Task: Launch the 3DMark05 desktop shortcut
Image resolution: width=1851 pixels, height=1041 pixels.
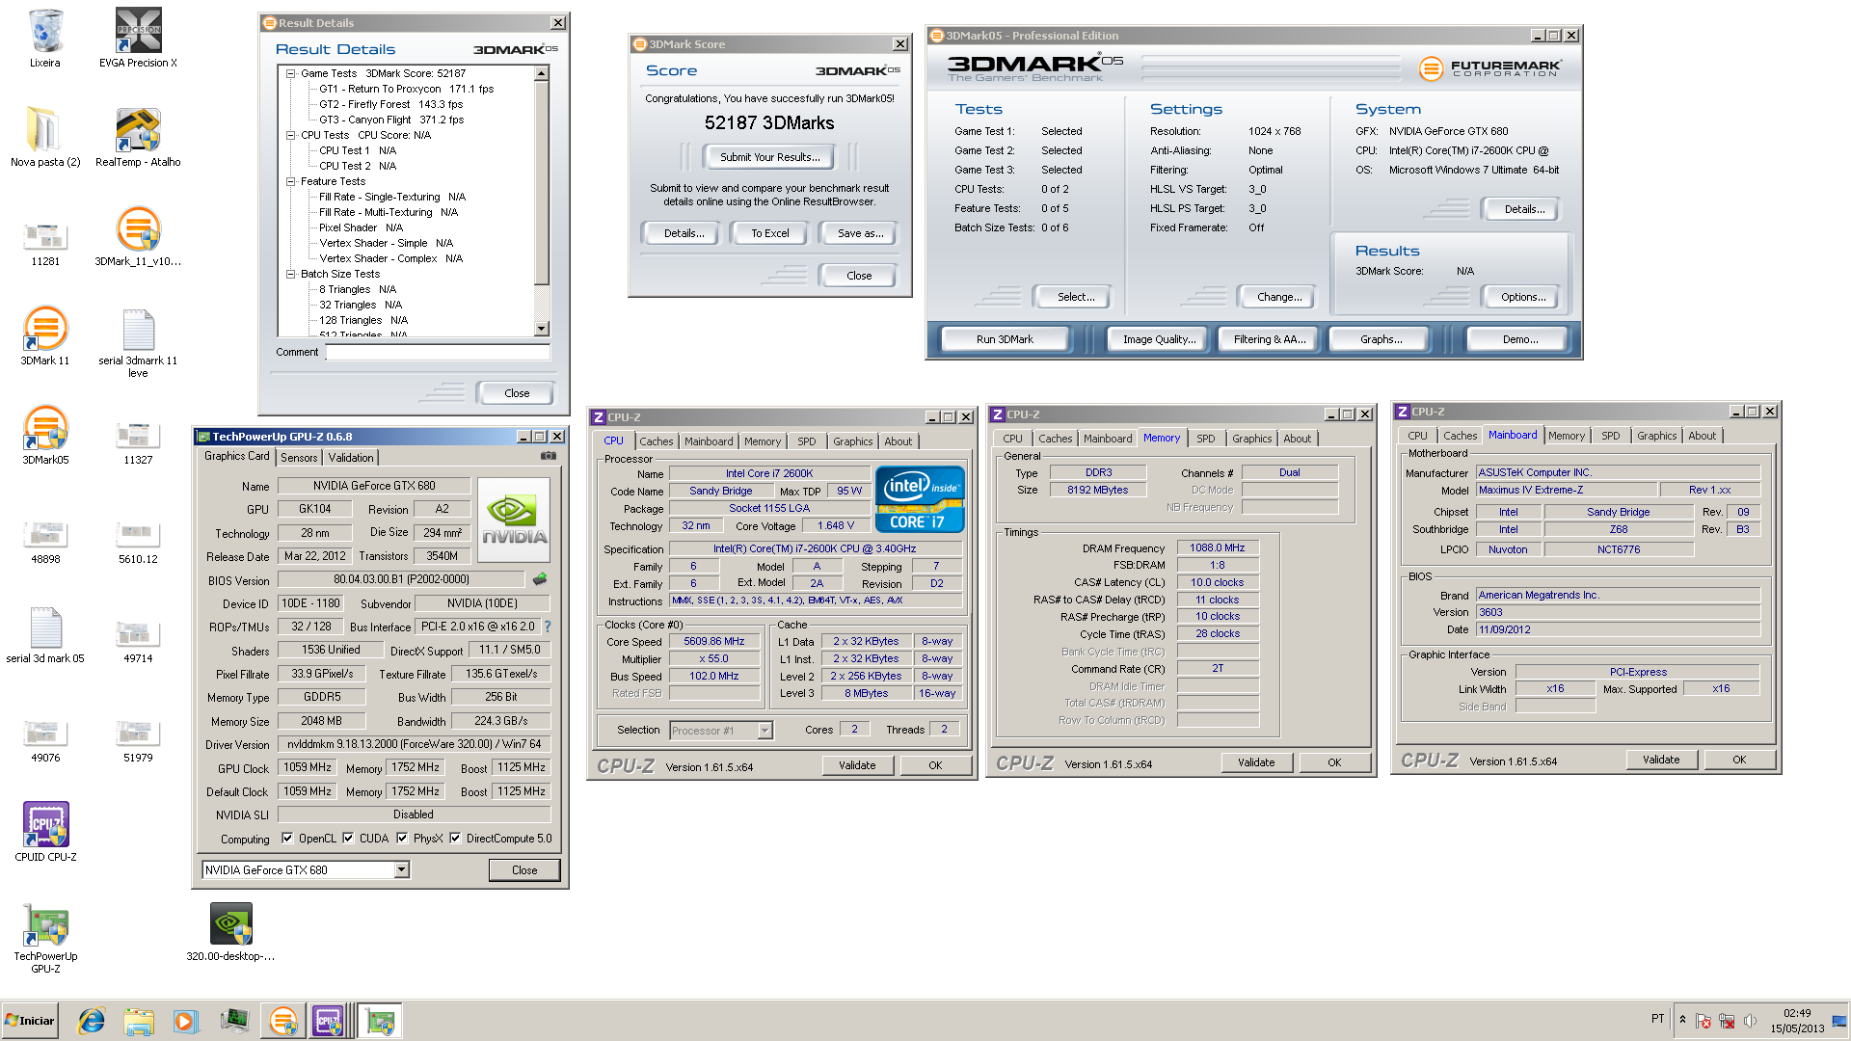Action: [45, 436]
